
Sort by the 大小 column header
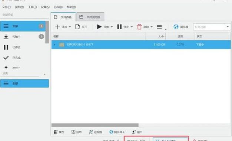(156, 36)
